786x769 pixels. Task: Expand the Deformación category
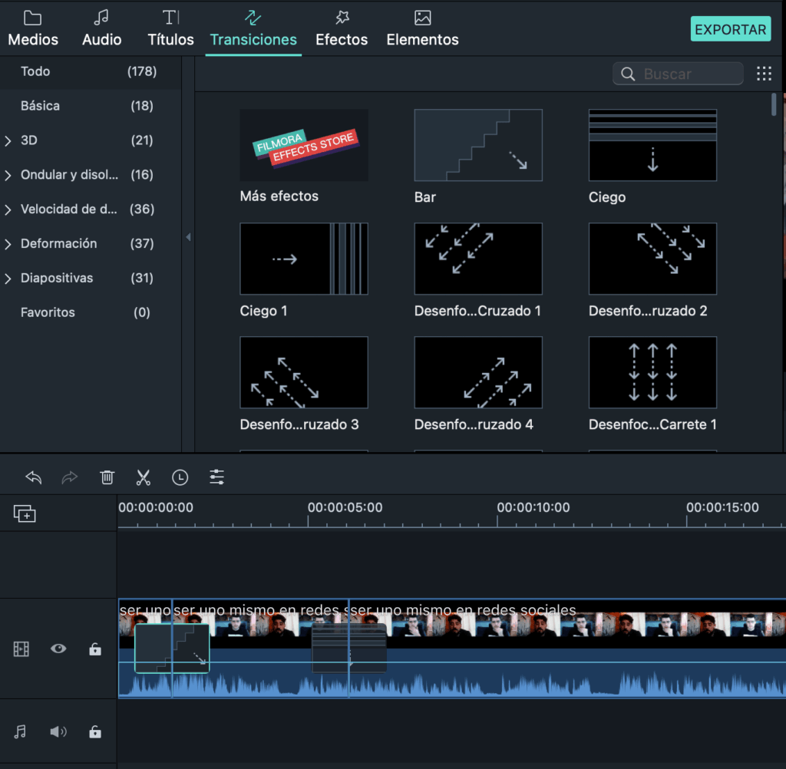8,243
